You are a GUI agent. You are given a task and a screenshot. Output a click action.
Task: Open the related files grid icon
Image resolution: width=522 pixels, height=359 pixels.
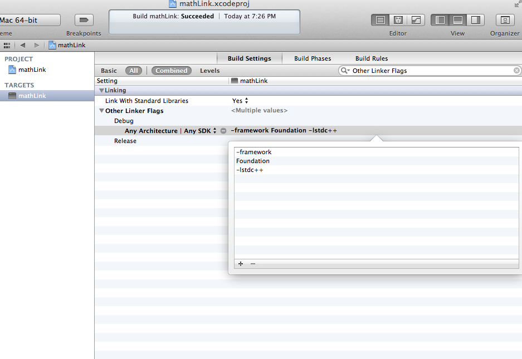[x=7, y=45]
